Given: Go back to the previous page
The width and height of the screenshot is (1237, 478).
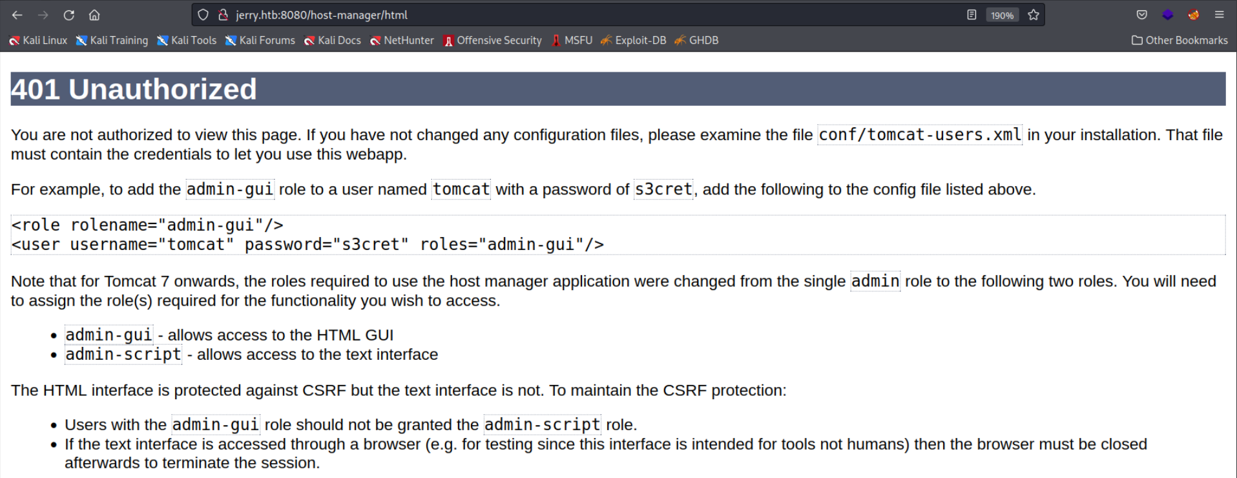Looking at the screenshot, I should (x=17, y=15).
